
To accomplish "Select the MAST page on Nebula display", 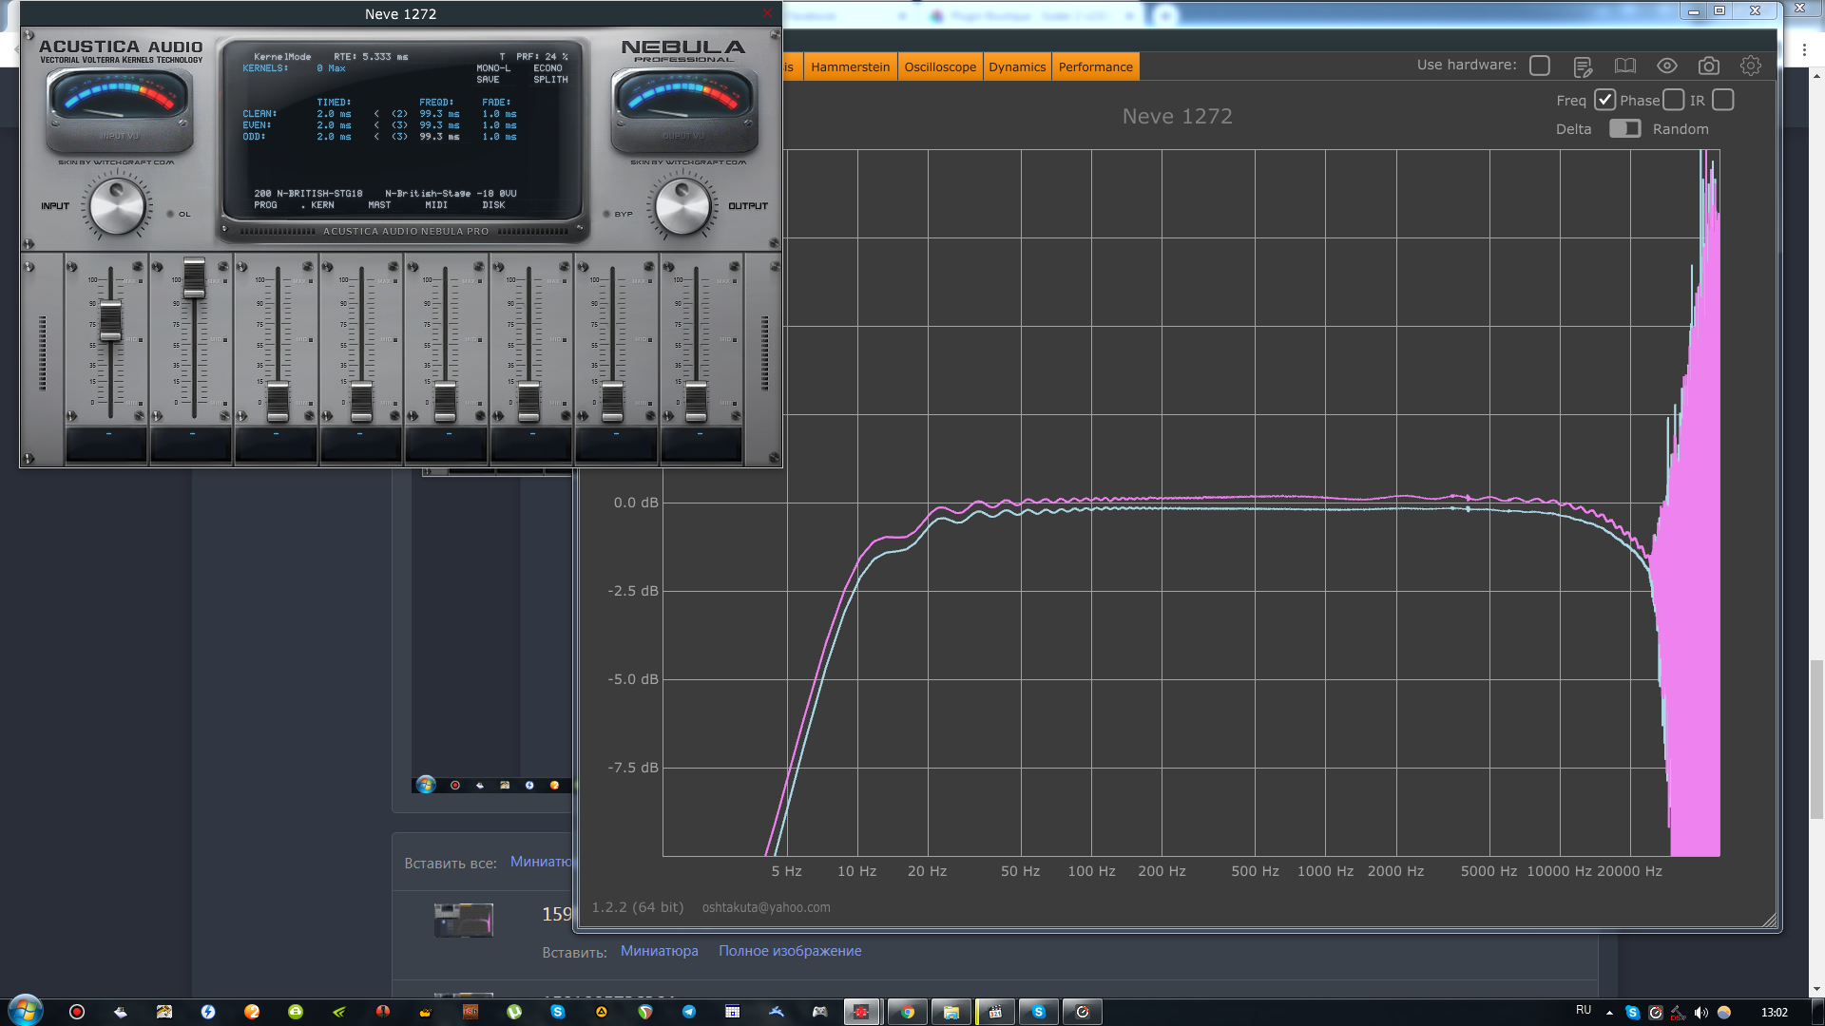I will (x=379, y=205).
